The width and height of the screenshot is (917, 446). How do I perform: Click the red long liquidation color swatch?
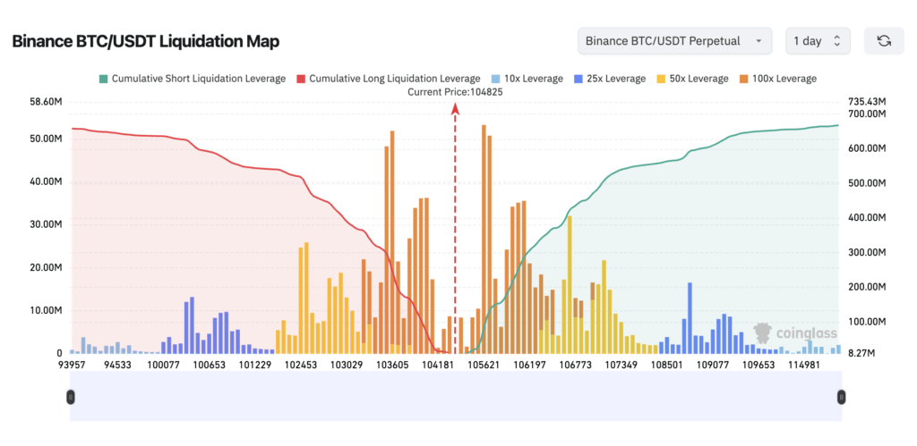301,79
